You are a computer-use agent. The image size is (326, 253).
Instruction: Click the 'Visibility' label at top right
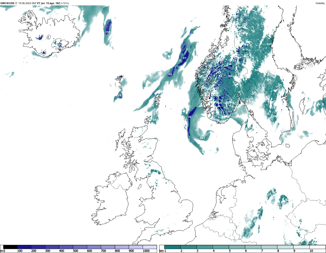(320, 3)
